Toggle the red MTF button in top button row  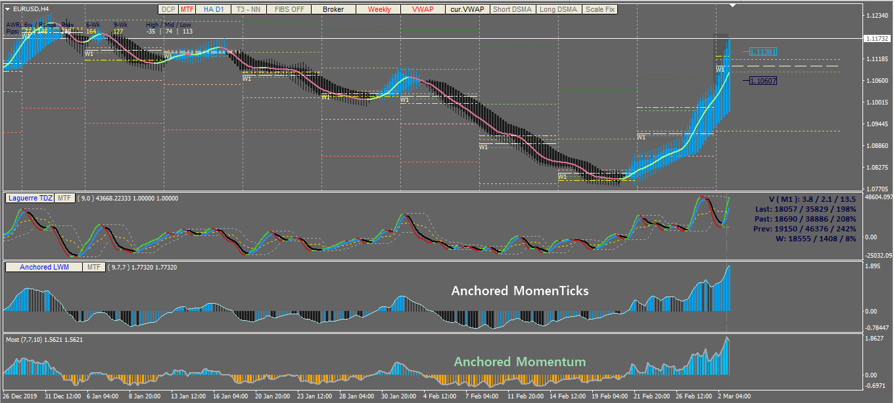tap(187, 9)
